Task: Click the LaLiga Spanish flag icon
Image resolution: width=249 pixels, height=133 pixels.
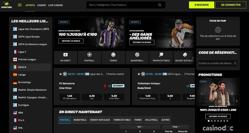Action: pos(15,75)
